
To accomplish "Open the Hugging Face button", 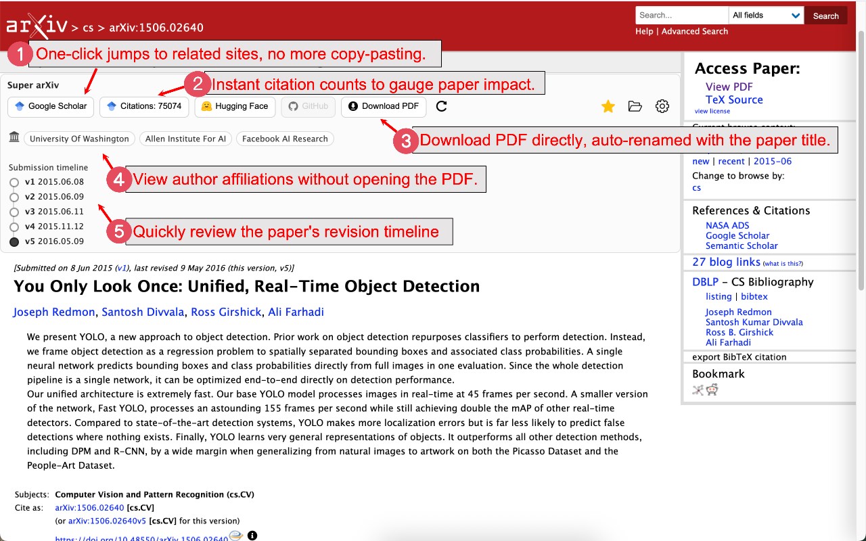I will [235, 106].
